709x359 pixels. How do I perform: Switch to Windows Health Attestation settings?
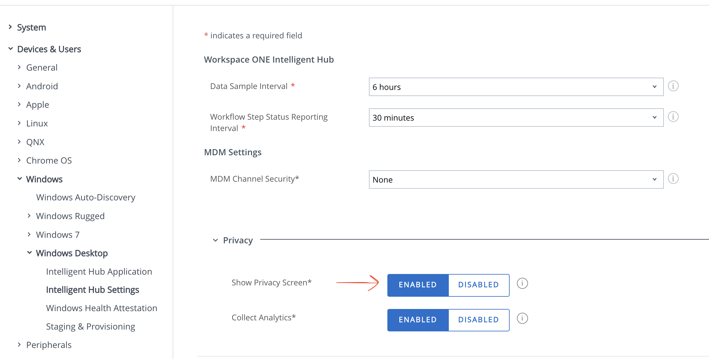pyautogui.click(x=102, y=308)
